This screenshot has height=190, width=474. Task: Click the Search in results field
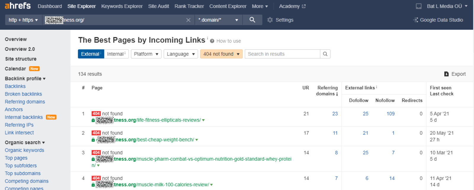[x=282, y=54]
